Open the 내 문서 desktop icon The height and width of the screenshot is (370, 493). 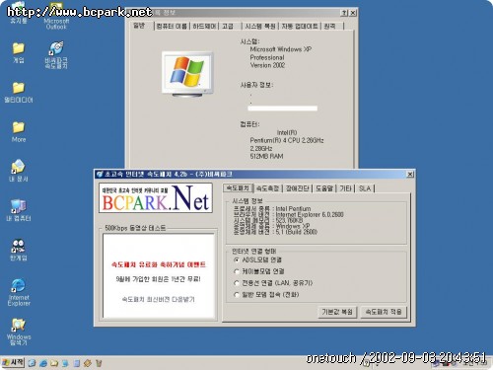point(19,171)
